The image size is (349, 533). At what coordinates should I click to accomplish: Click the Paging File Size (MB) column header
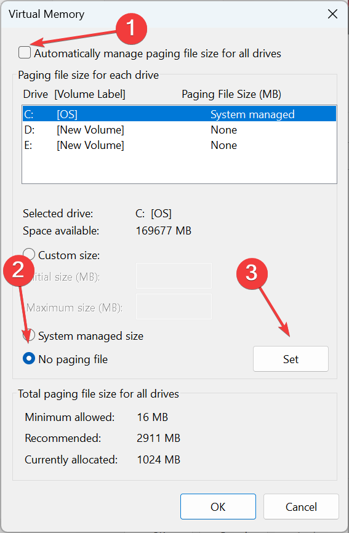pyautogui.click(x=231, y=94)
